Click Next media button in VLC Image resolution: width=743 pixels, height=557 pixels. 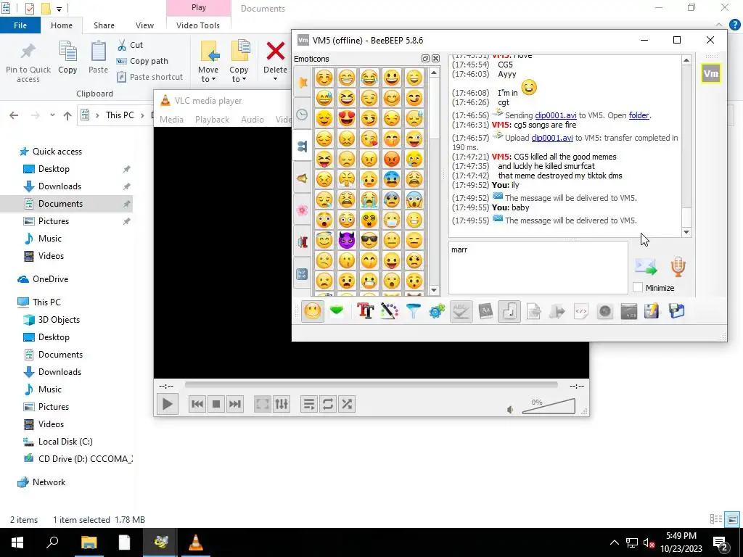tap(235, 404)
